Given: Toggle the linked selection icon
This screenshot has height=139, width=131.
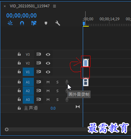Looking at the screenshot, I should point(34,23).
